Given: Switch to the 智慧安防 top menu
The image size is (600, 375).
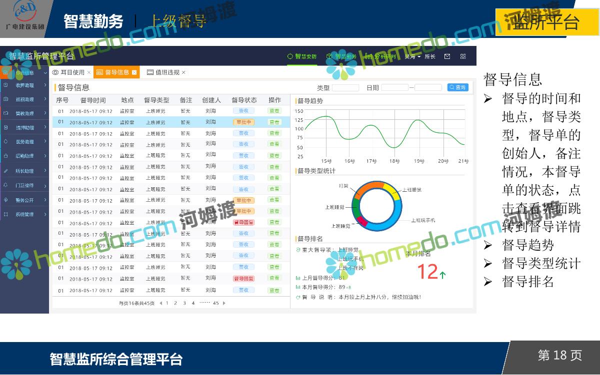Looking at the screenshot, I should click(x=302, y=56).
